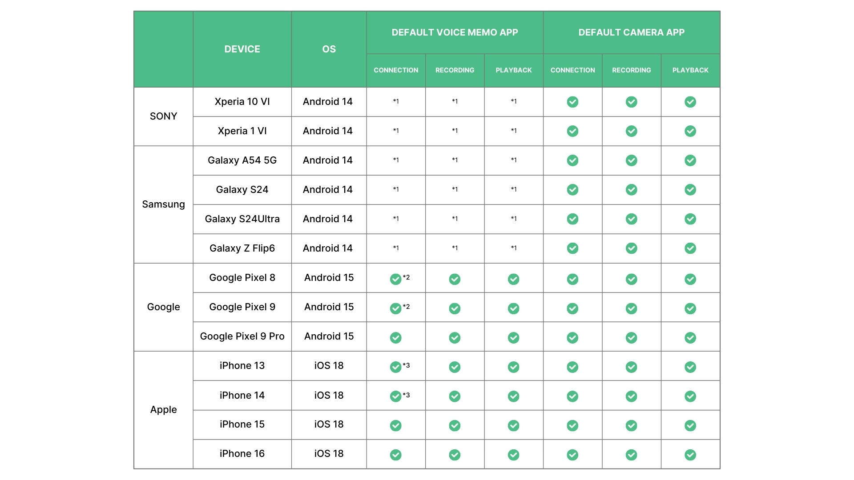Click Xperia 10 VI camera connection checkmark
This screenshot has width=854, height=480.
pos(572,102)
